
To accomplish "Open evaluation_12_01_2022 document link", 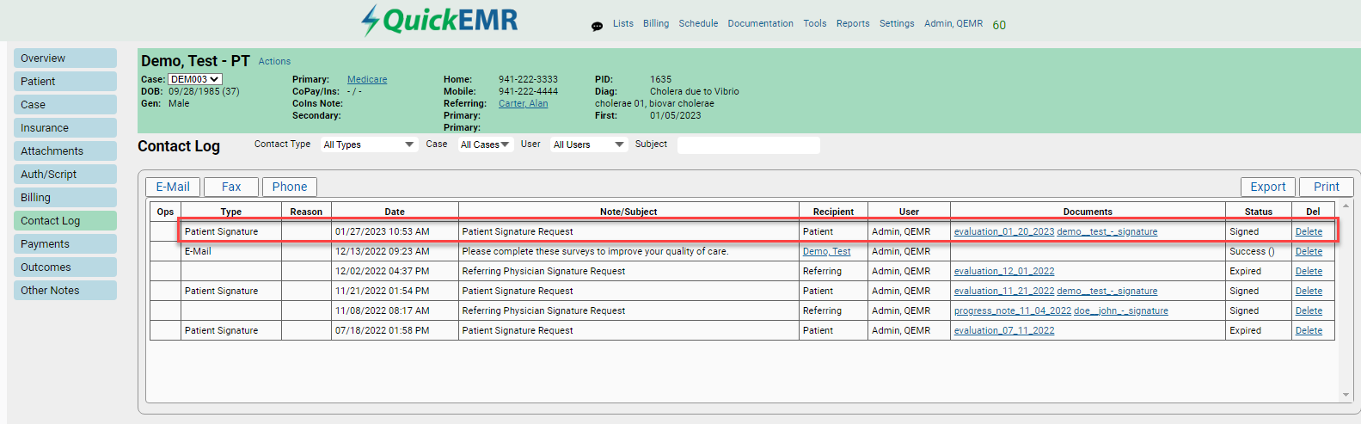I will click(1004, 271).
